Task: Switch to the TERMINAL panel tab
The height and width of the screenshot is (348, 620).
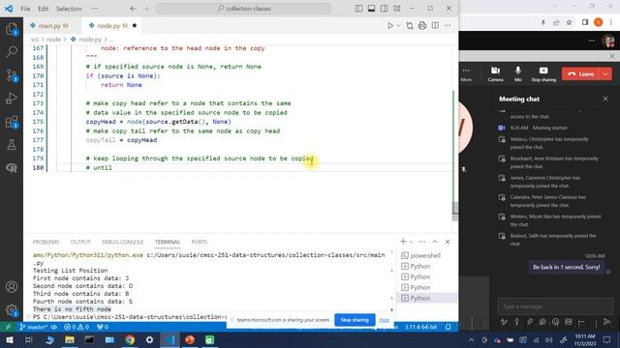Action: tap(168, 242)
